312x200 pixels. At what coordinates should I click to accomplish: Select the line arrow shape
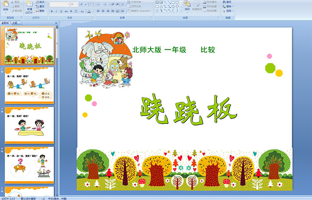tap(169, 2)
